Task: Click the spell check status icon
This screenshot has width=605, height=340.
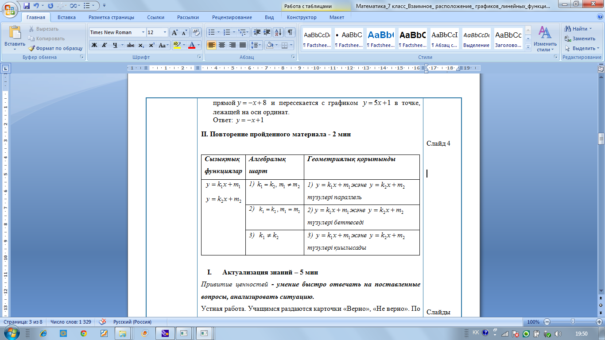Action: tap(103, 322)
